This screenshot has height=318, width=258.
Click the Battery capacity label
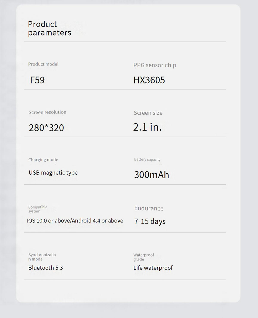(x=147, y=159)
